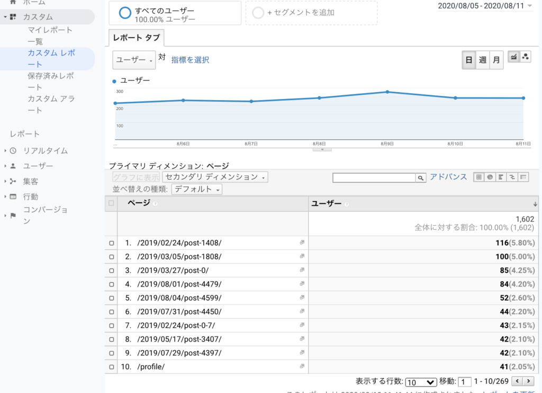The width and height of the screenshot is (542, 393).
Task: Open the セカンダリ ディメンション dropdown
Action: 215,177
